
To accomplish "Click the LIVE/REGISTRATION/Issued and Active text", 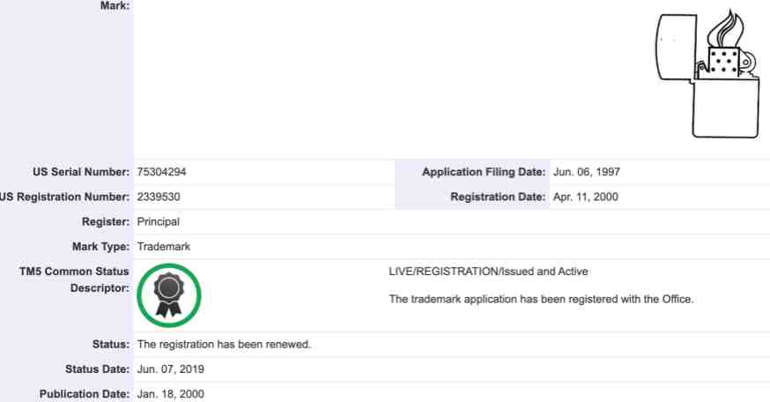I will click(x=489, y=272).
